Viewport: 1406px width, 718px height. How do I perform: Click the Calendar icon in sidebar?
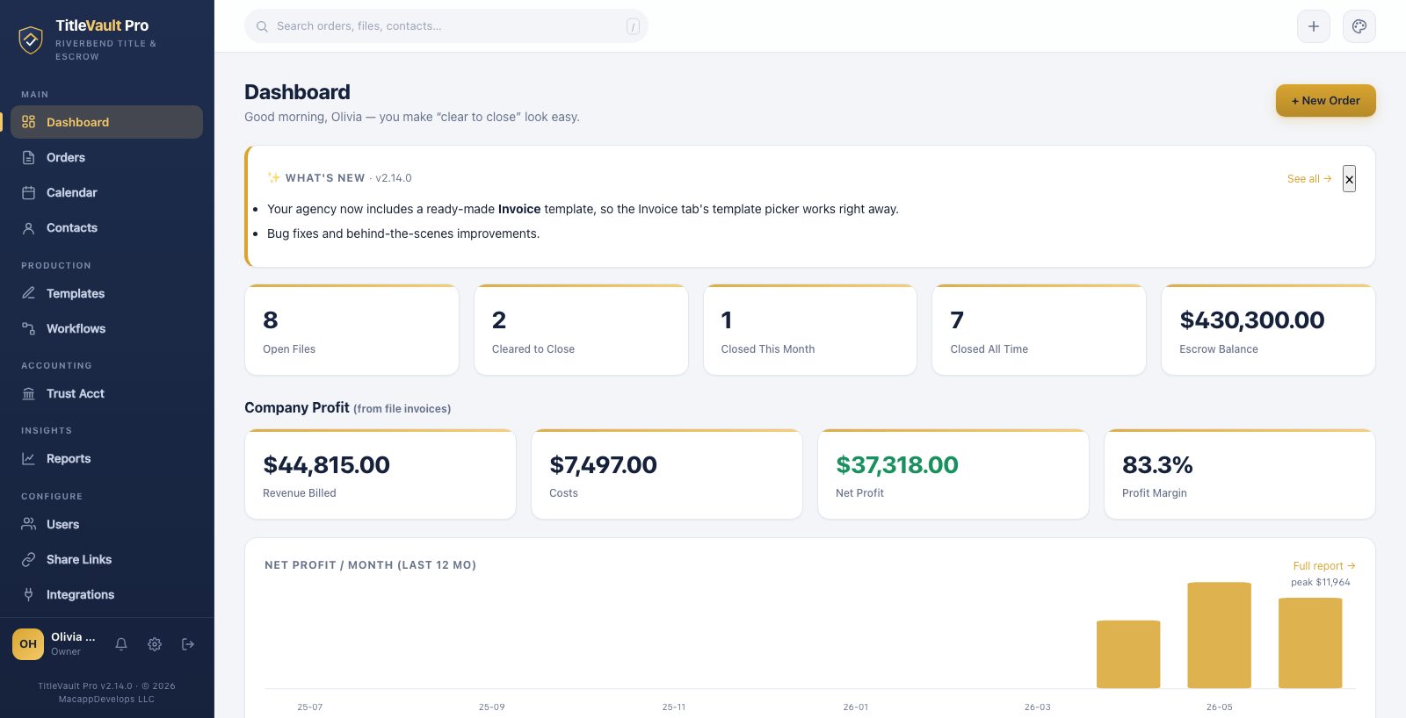click(x=28, y=192)
